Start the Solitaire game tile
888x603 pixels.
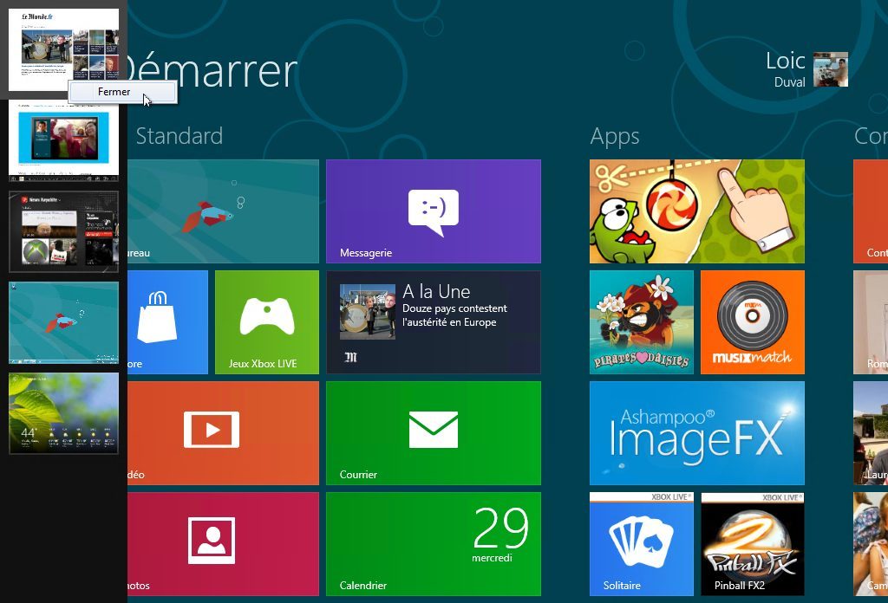point(641,543)
